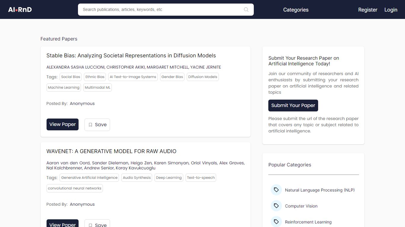Screen dimensions: 405x227
Task: Select the Gender Bias tag
Action: click(172, 77)
